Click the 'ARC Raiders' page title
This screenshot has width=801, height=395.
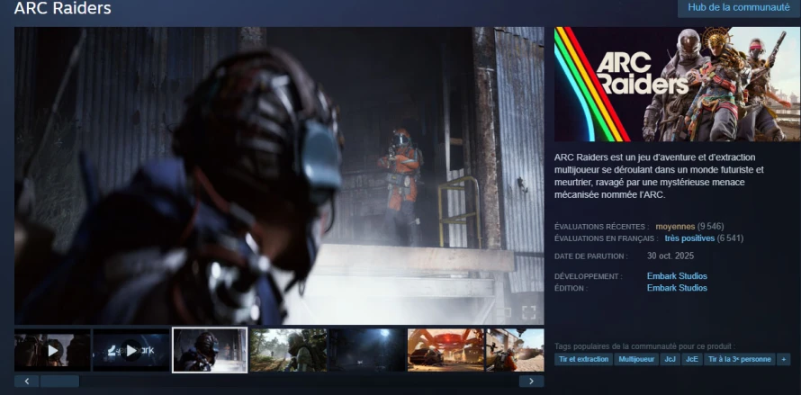(63, 8)
